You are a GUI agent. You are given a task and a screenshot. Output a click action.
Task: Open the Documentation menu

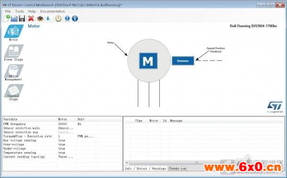[53, 11]
